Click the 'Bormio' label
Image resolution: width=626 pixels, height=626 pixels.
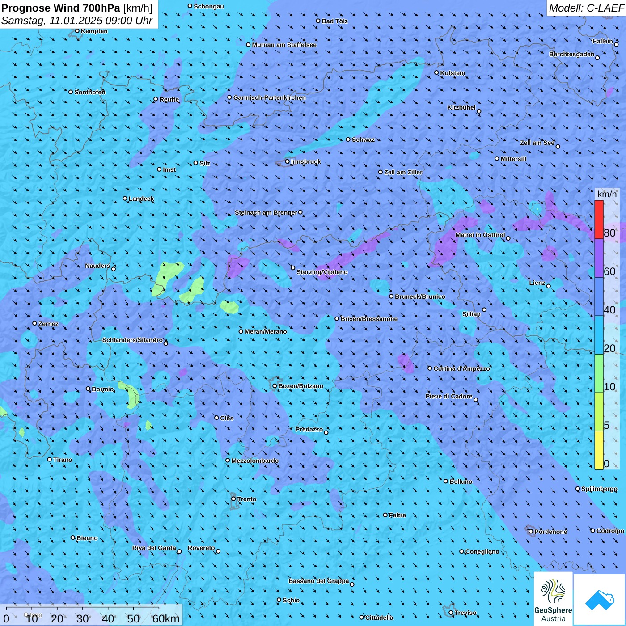(103, 389)
